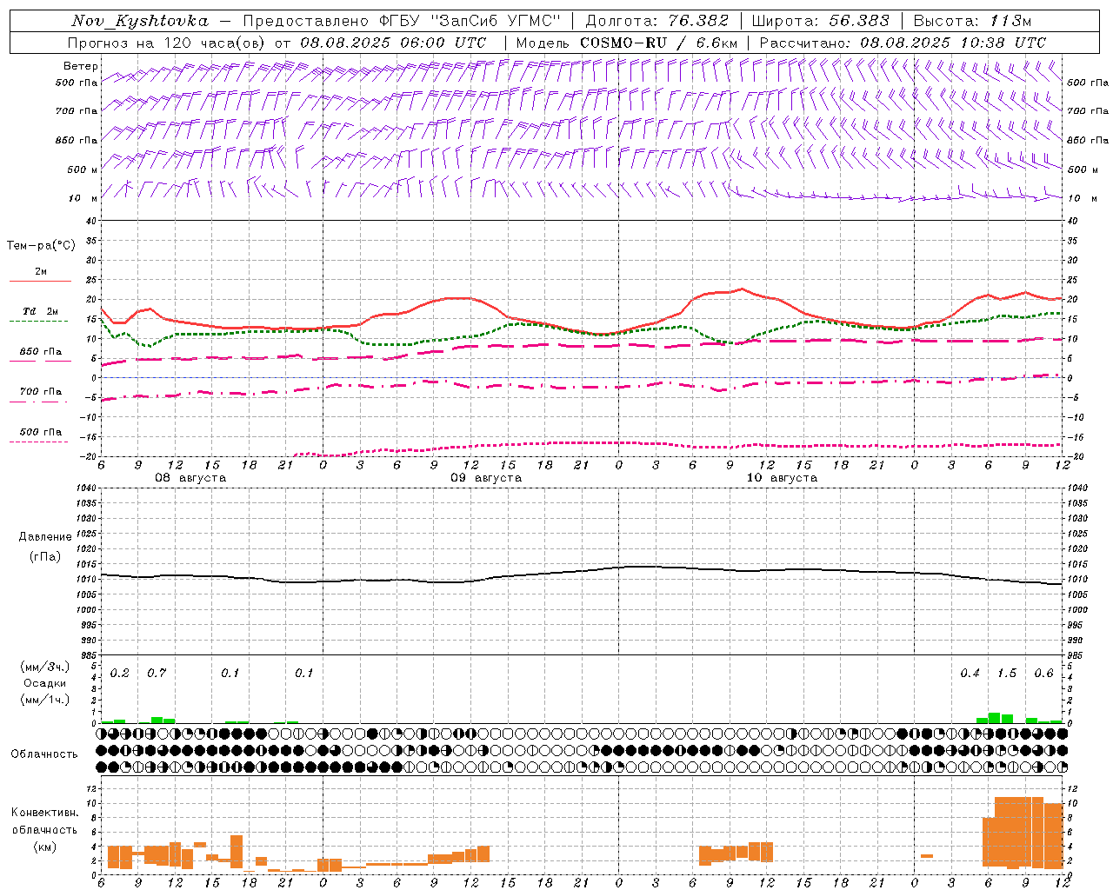Click the (мм/3ч.) precipitation unit label
Image resolution: width=1113 pixels, height=890 pixels.
point(45,667)
